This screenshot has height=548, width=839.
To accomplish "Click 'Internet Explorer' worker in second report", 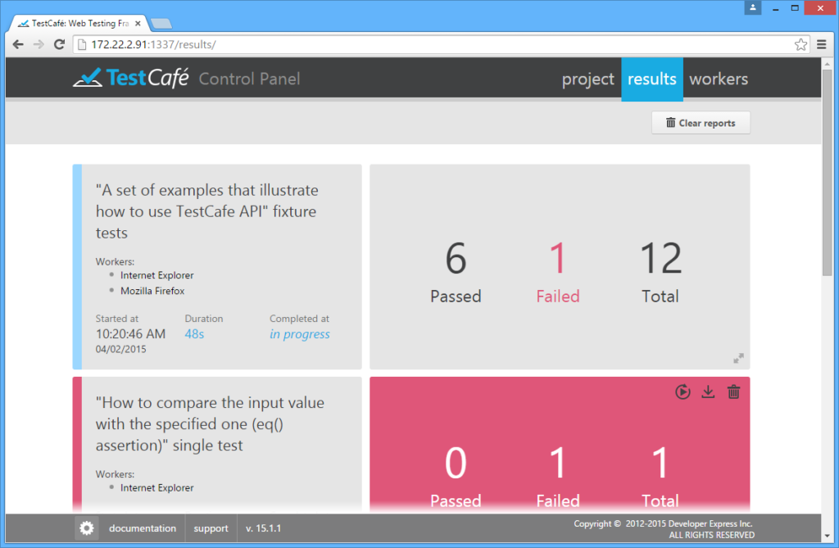I will pyautogui.click(x=156, y=487).
